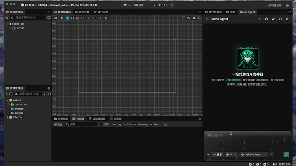The height and width of the screenshot is (166, 296).
Task: Click the reference image icon in scene toolbar
Action: (x=184, y=18)
